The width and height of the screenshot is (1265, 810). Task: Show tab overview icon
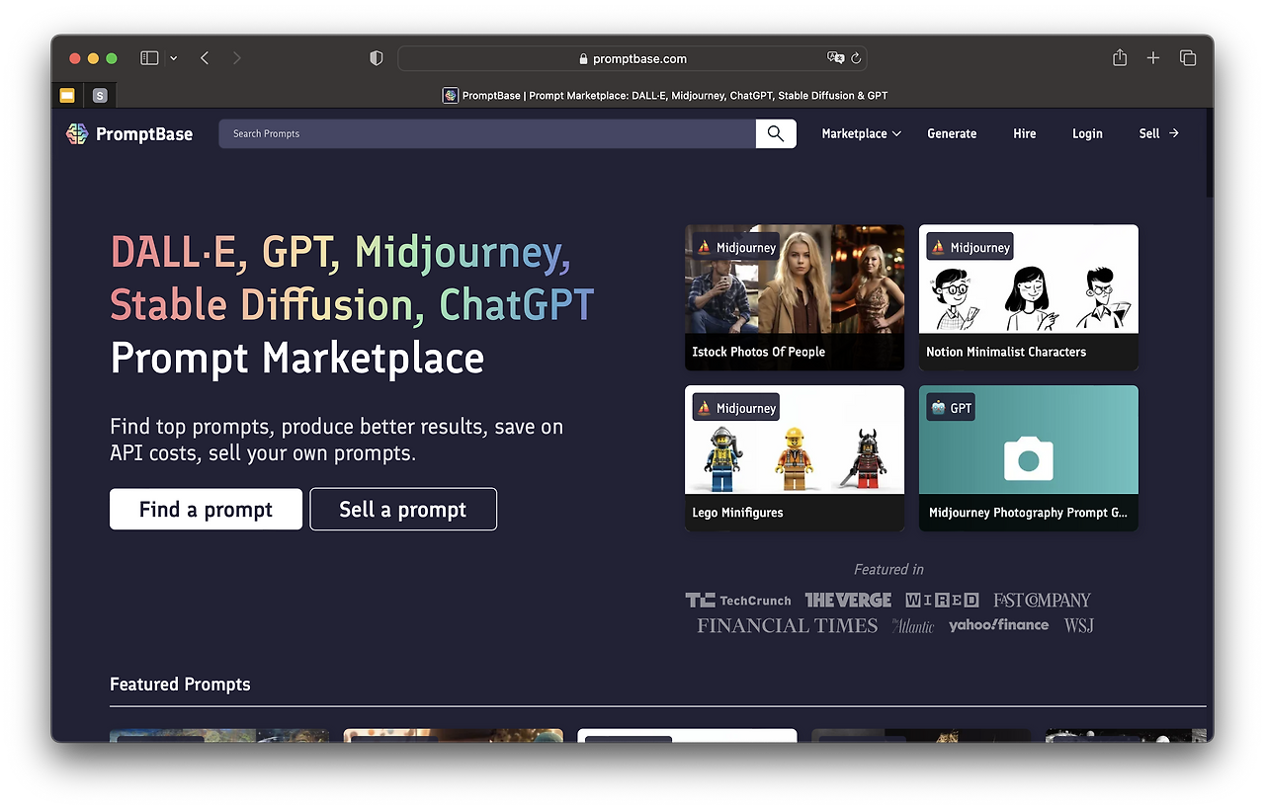click(x=1188, y=58)
